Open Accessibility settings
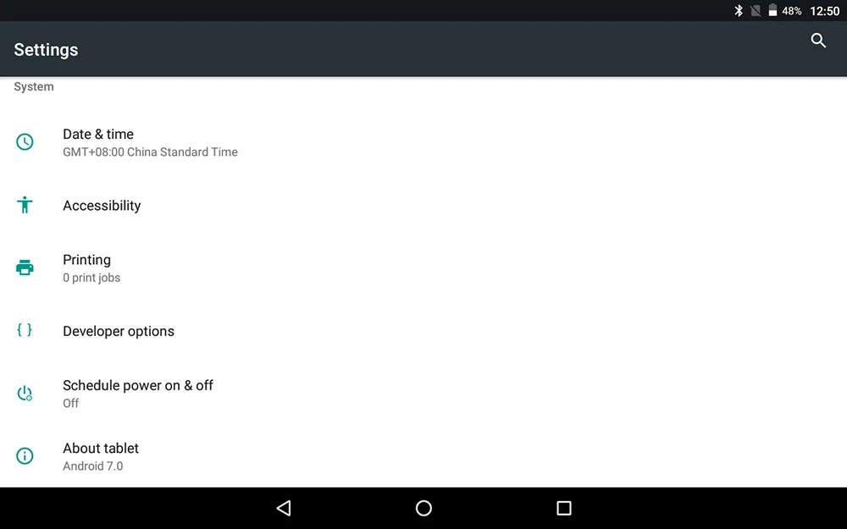This screenshot has width=847, height=529. 423,205
